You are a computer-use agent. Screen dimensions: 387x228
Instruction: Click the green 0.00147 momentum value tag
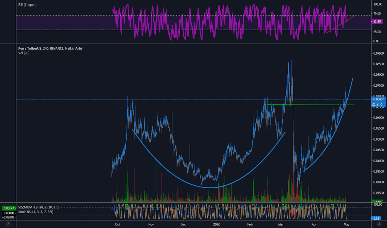[x=9, y=208]
